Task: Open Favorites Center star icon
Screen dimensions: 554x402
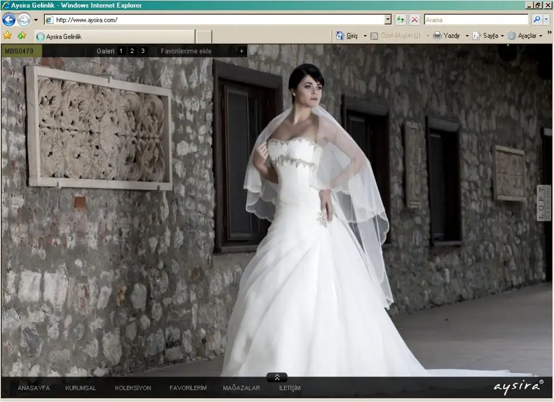Action: (8, 36)
